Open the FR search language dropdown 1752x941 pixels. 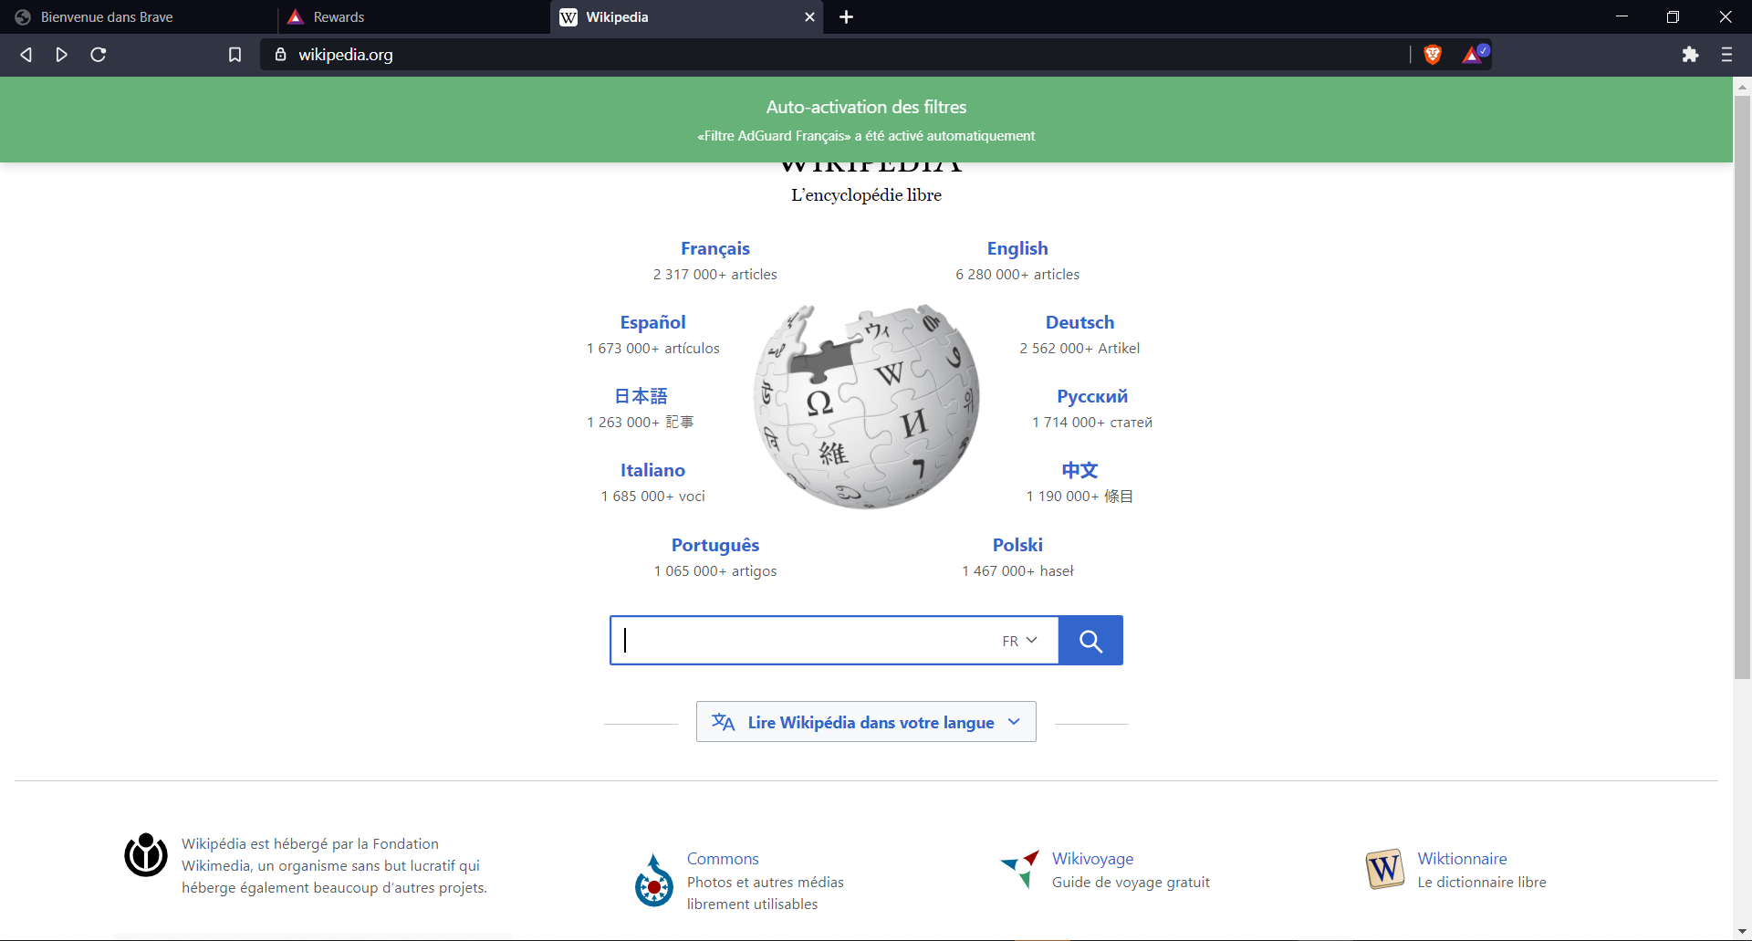1020,641
